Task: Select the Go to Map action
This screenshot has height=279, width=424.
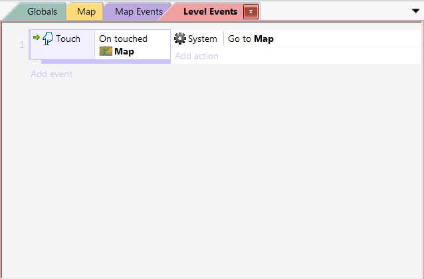Action: point(251,39)
